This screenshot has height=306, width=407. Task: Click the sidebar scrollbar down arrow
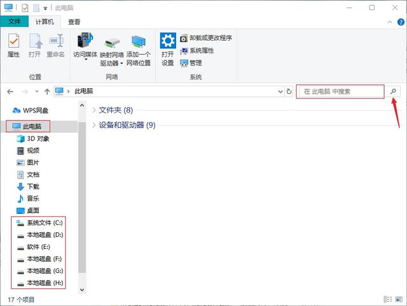coord(82,289)
